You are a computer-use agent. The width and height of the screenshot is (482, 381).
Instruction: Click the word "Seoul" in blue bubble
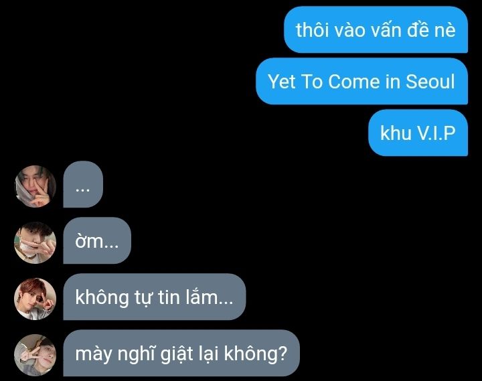tap(430, 82)
